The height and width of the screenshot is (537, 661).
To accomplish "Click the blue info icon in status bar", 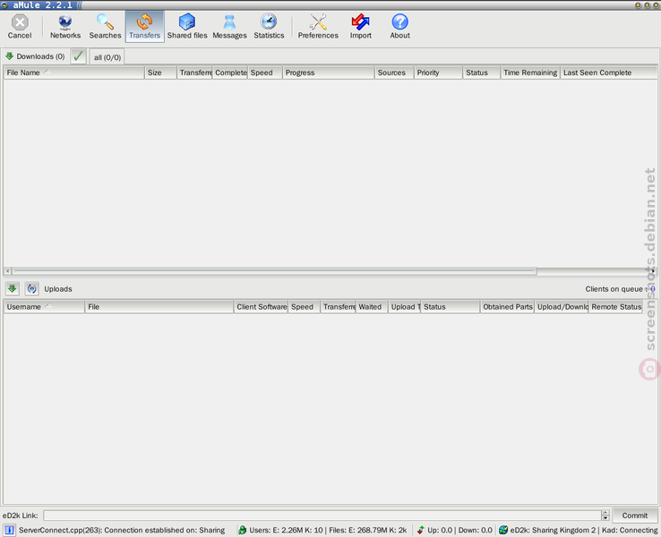I will coord(9,530).
